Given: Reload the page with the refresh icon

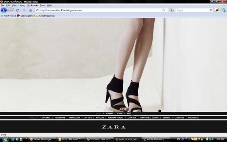Looking at the screenshot, I should click(x=18, y=10).
